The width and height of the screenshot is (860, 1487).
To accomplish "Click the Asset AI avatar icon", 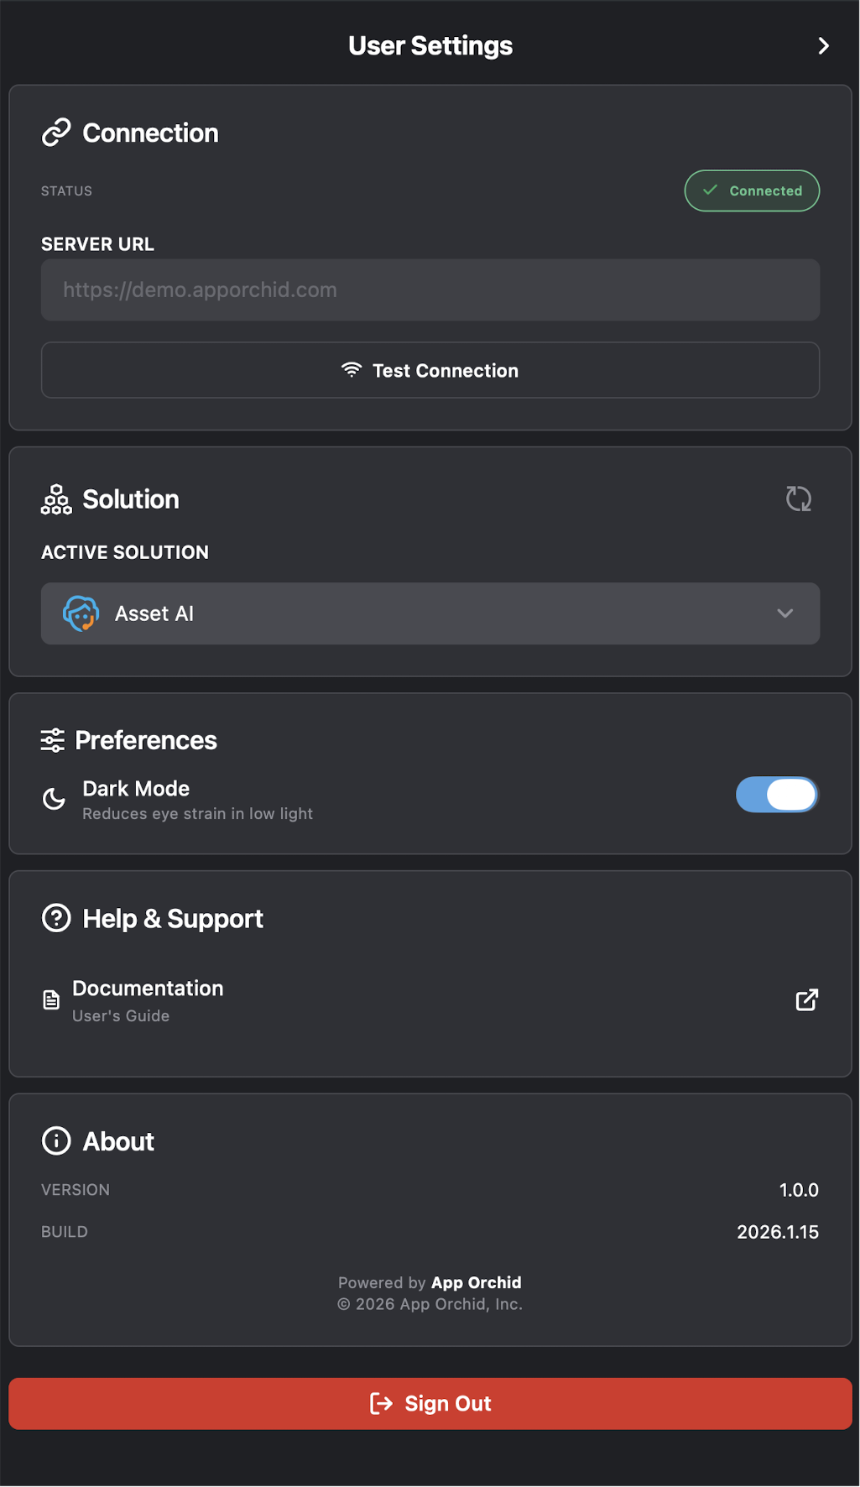I will pos(81,613).
